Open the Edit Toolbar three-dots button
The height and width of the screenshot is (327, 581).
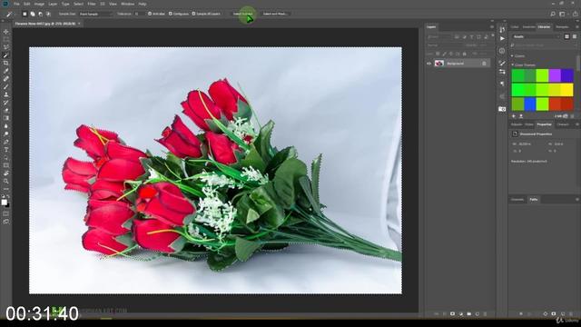[x=6, y=189]
